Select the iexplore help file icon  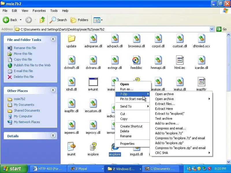point(93,146)
